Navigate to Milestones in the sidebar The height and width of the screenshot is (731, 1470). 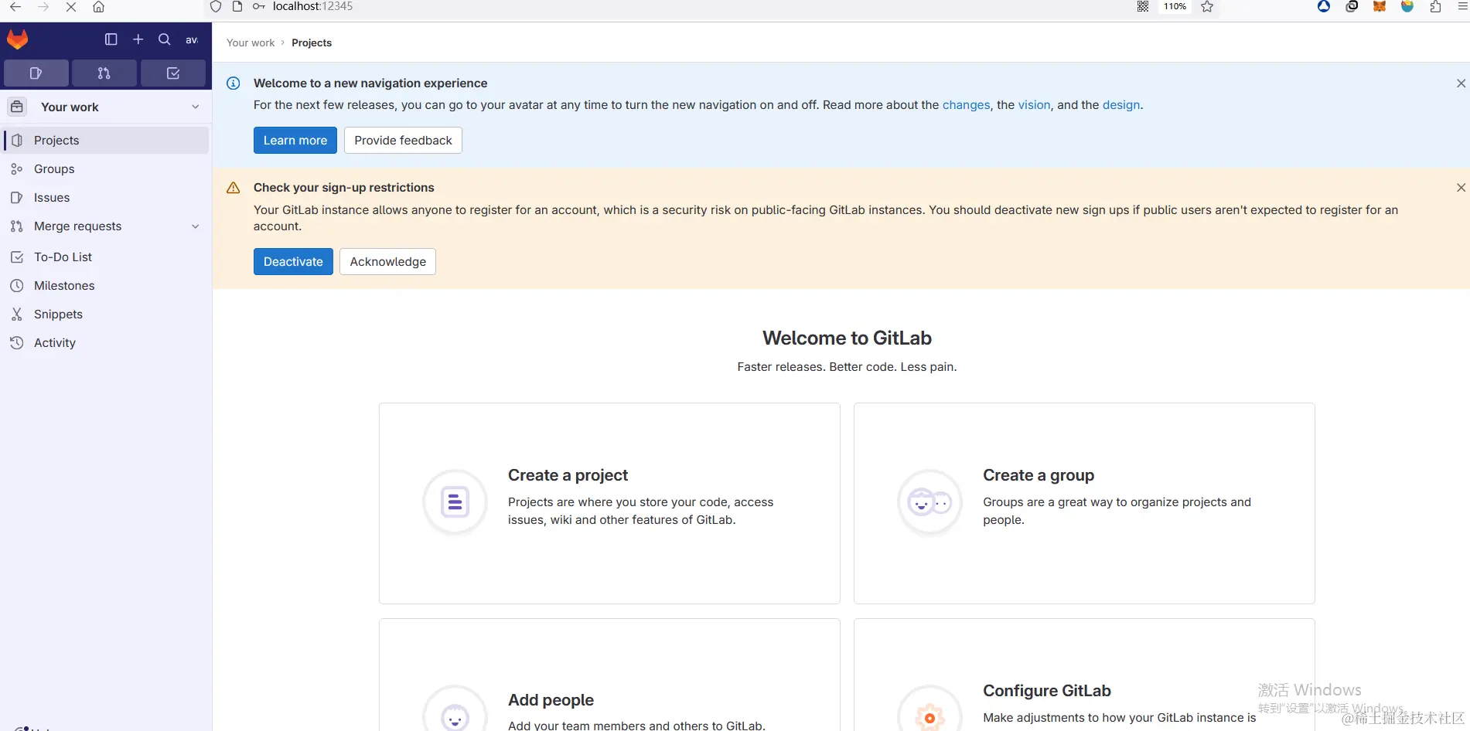point(106,286)
